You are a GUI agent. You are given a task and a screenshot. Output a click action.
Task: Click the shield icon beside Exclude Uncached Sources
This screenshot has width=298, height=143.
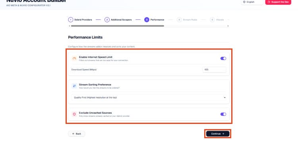[74, 114]
